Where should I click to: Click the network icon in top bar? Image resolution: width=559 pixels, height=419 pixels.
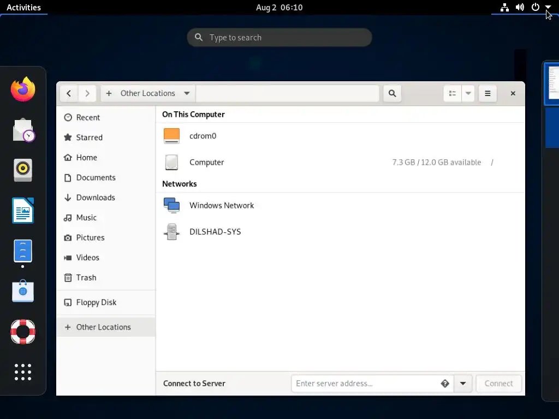[x=504, y=7]
